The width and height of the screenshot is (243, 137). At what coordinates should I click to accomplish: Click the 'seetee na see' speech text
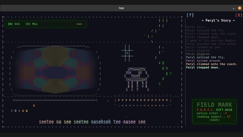[x=92, y=122]
